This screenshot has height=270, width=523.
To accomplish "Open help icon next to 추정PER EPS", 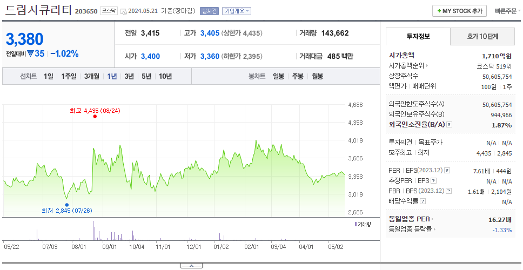I will click(x=433, y=181).
